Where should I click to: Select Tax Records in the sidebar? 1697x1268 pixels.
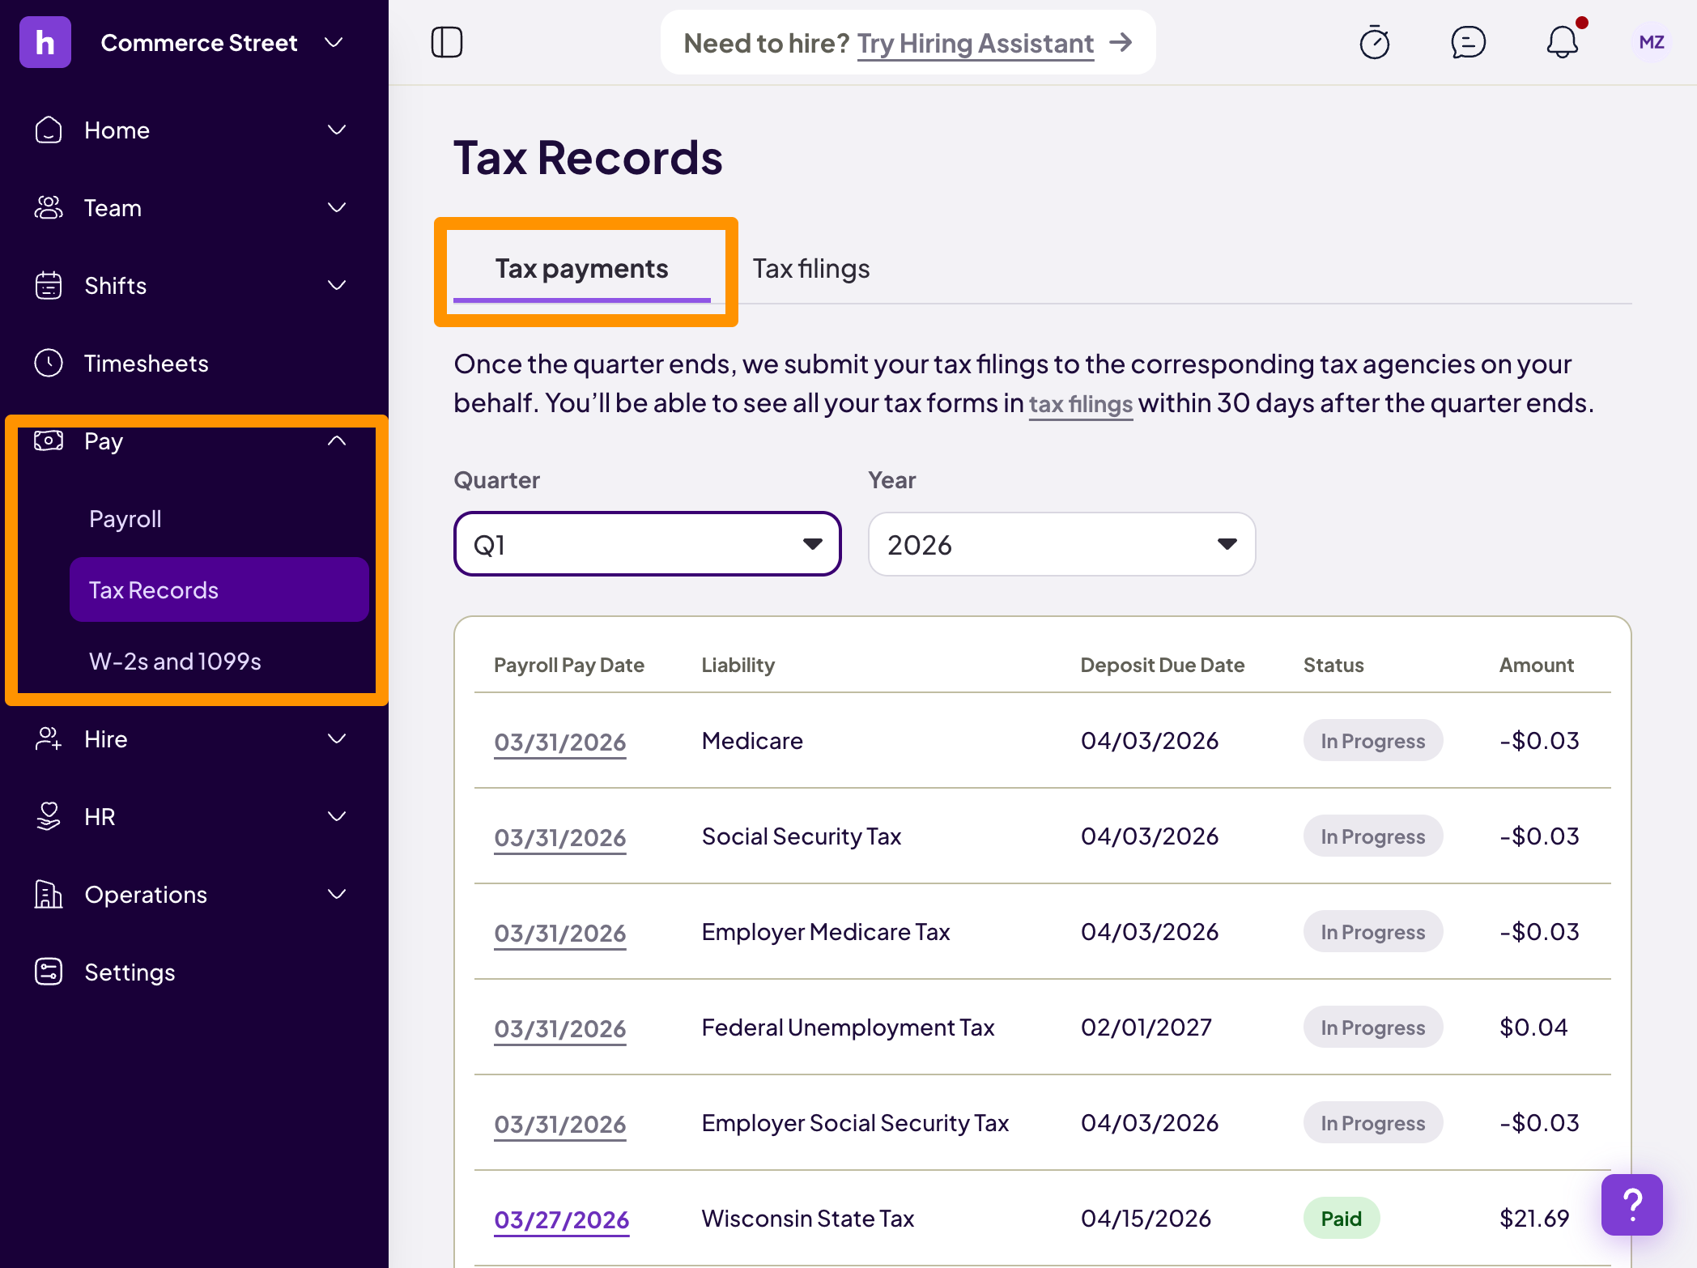tap(219, 589)
